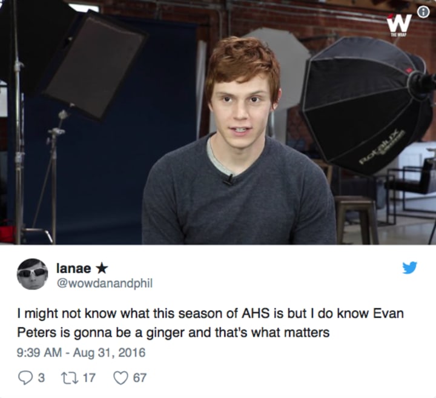The width and height of the screenshot is (436, 398).
Task: Open lanae's profile from the display name
Action: point(73,268)
